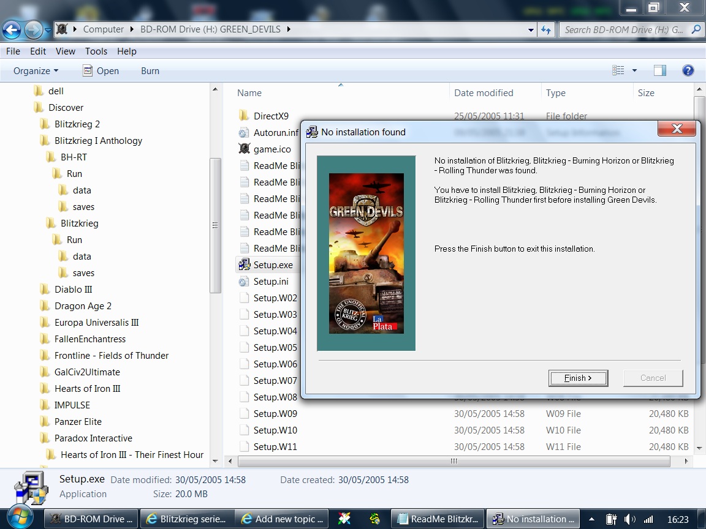Click the BD-ROM Drive (H:) GREEN_DEVILS breadcrumb
This screenshot has height=529, width=706.
[210, 29]
